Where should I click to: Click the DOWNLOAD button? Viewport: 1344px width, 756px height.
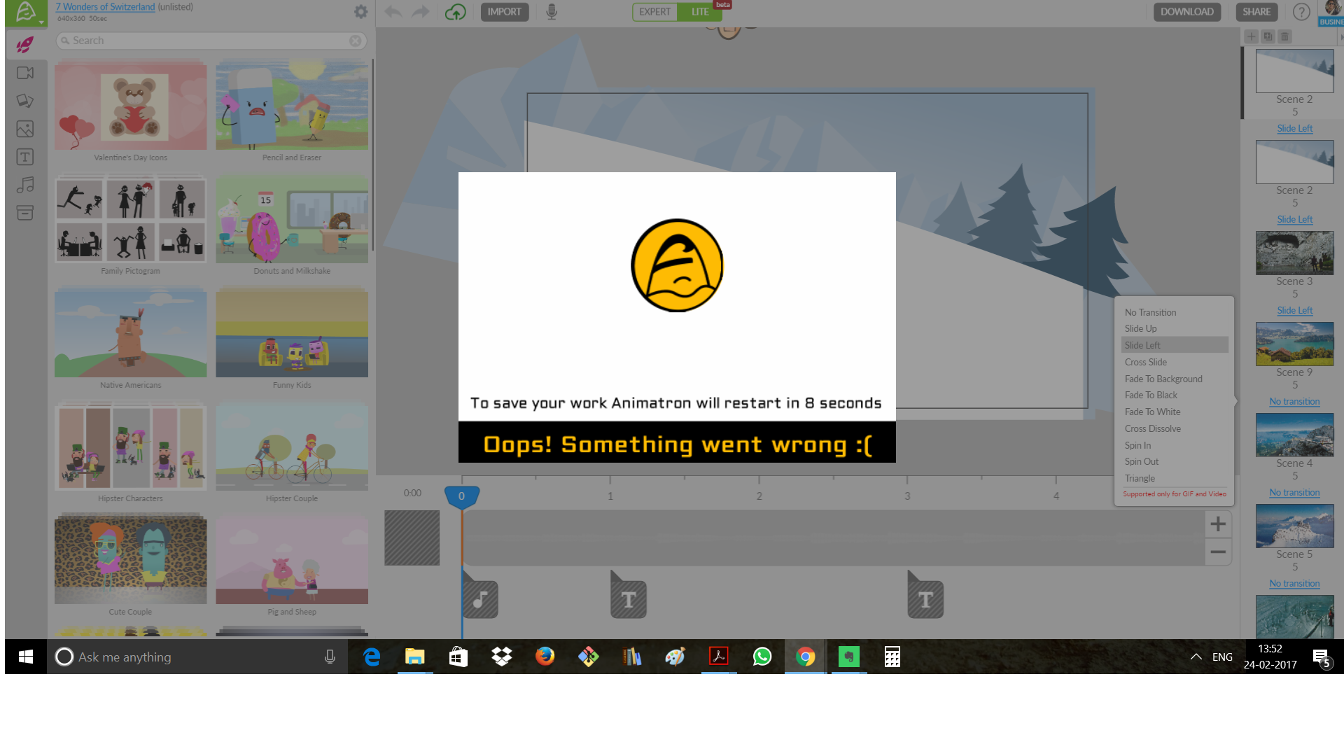1186,12
